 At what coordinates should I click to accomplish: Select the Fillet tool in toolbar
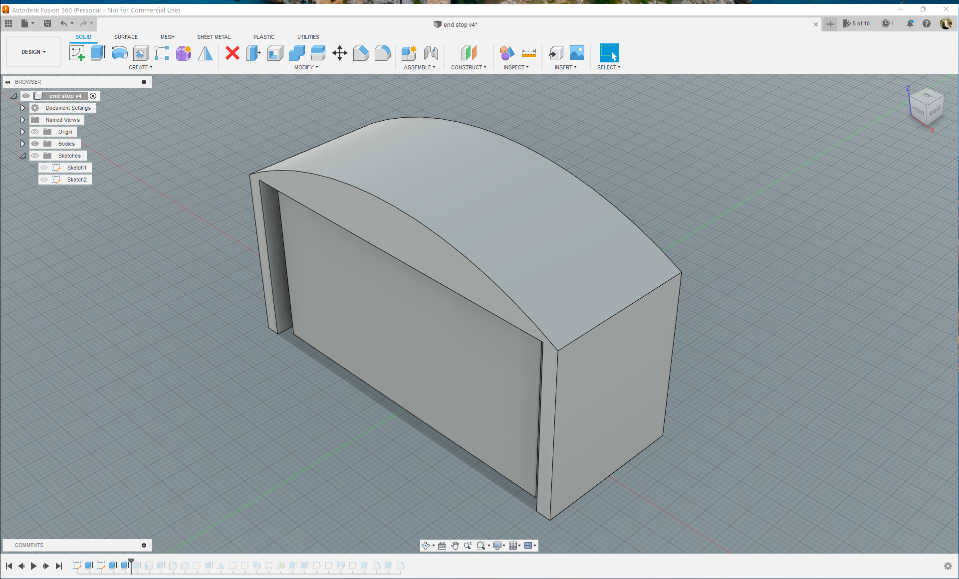click(x=383, y=53)
